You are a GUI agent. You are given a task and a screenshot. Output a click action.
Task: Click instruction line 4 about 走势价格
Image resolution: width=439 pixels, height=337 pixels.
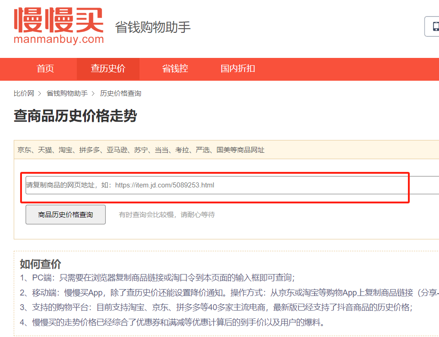point(173,322)
